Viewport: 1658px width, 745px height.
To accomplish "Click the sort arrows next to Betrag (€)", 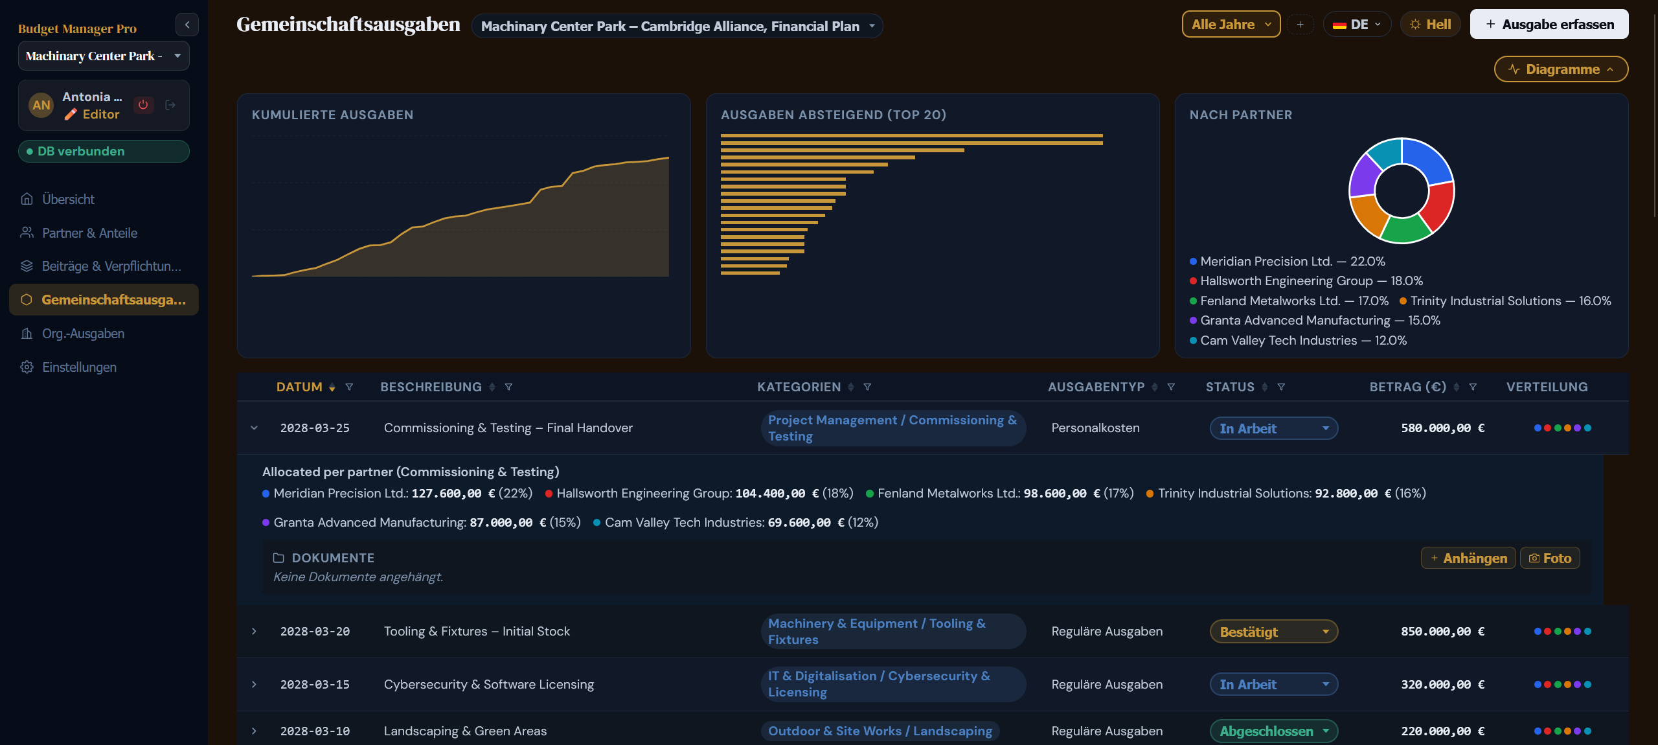I will (1457, 387).
